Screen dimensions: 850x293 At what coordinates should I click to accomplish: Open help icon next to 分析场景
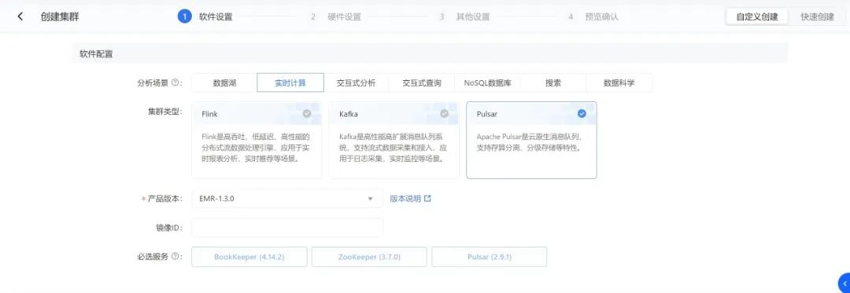point(175,83)
